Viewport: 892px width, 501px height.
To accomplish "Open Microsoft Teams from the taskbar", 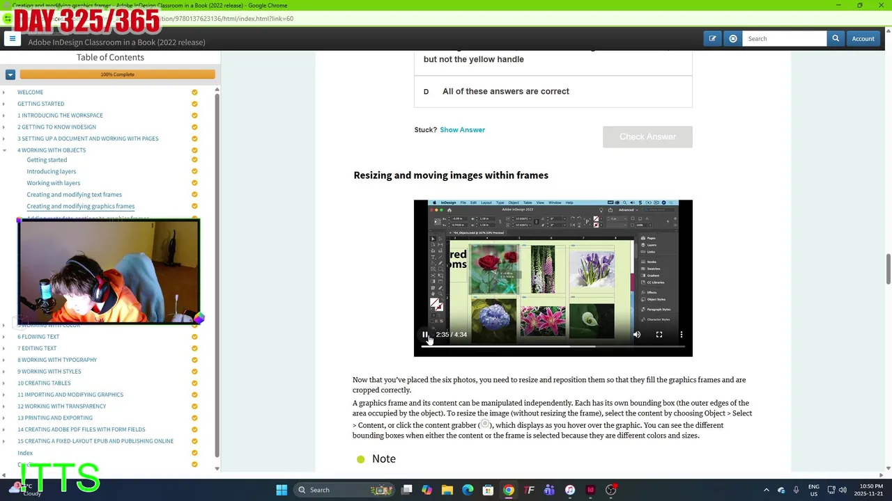I will 549,490.
